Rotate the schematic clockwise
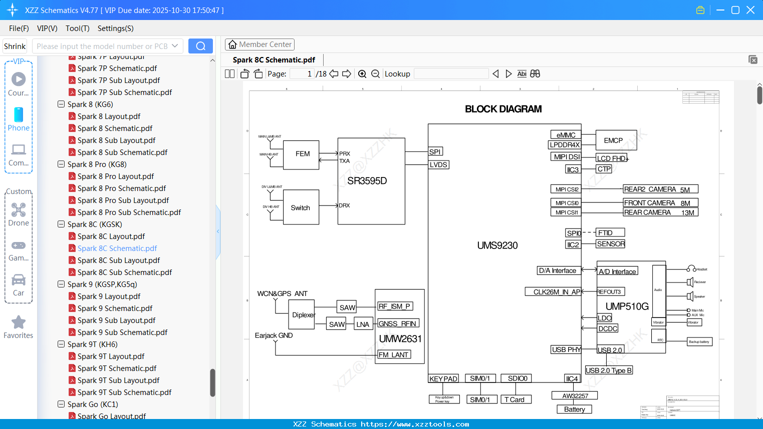This screenshot has height=429, width=763. (x=258, y=73)
